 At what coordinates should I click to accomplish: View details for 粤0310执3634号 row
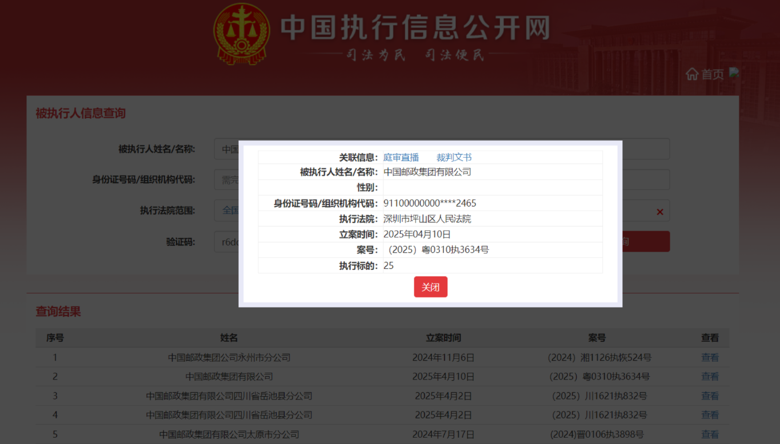pyautogui.click(x=710, y=377)
